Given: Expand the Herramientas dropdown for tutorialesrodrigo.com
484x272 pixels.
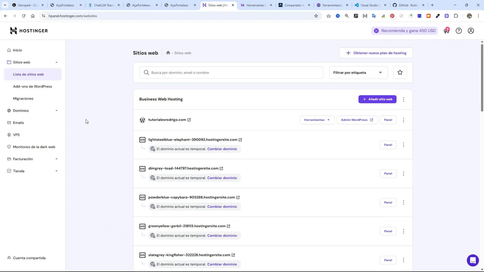Looking at the screenshot, I should click(x=316, y=120).
